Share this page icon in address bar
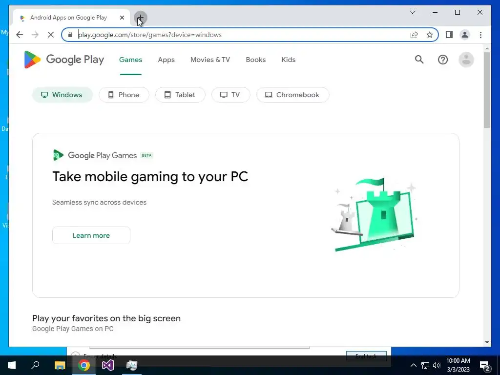The image size is (500, 375). [x=414, y=35]
